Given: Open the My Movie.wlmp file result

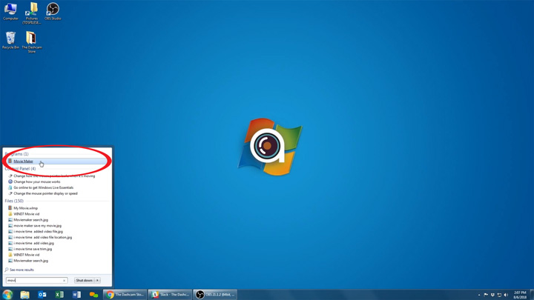Looking at the screenshot, I should click(25, 208).
